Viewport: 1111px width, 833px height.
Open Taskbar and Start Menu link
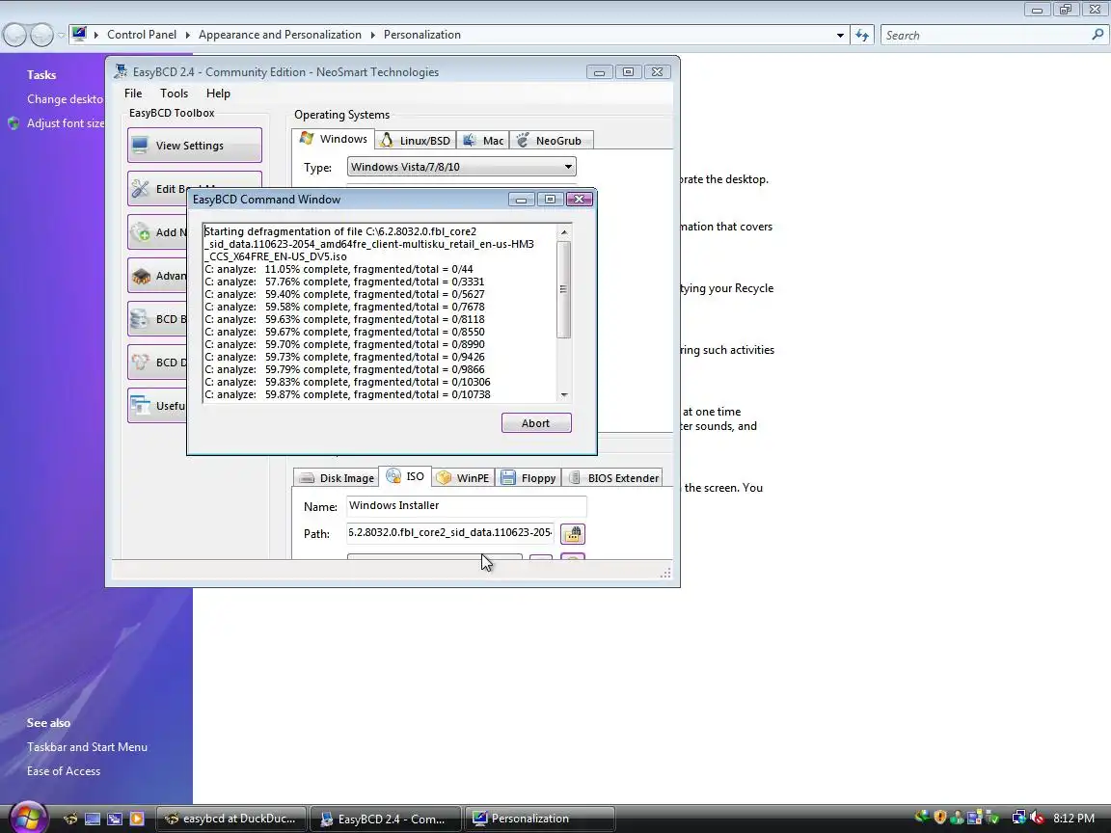[x=87, y=747]
